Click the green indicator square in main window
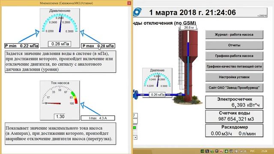Image resolution: width=274 pixels, height=154 pixels. pos(134,128)
